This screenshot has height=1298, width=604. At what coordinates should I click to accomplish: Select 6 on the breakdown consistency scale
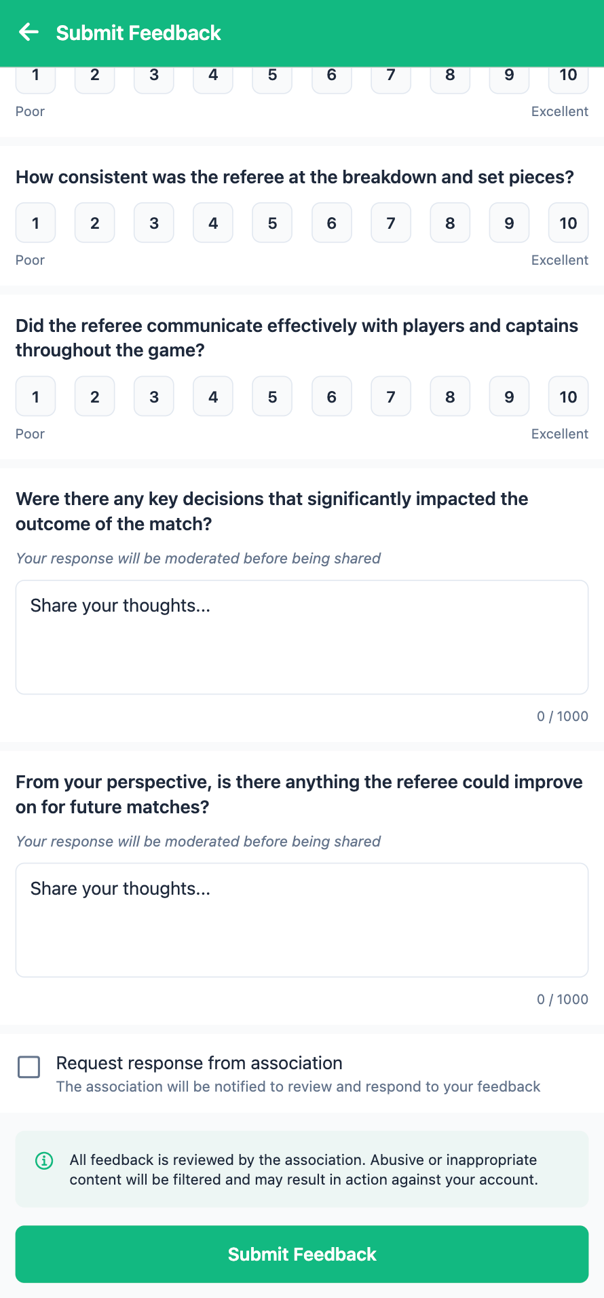(331, 223)
